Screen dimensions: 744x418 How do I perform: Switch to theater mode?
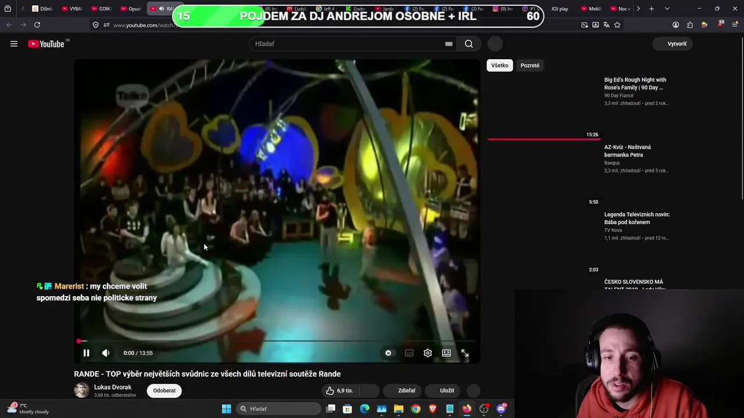tap(446, 353)
